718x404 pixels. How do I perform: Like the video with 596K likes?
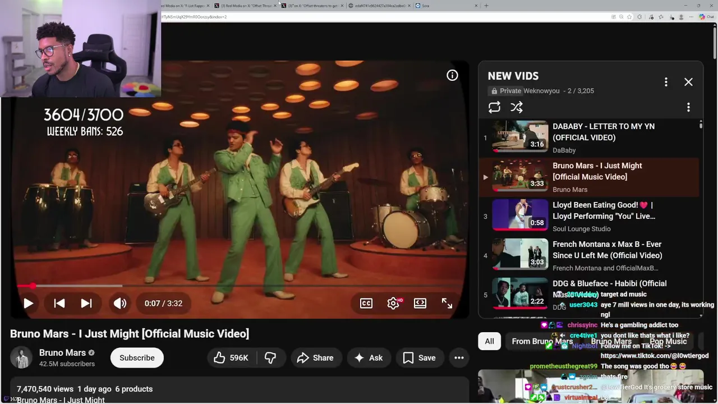point(231,357)
